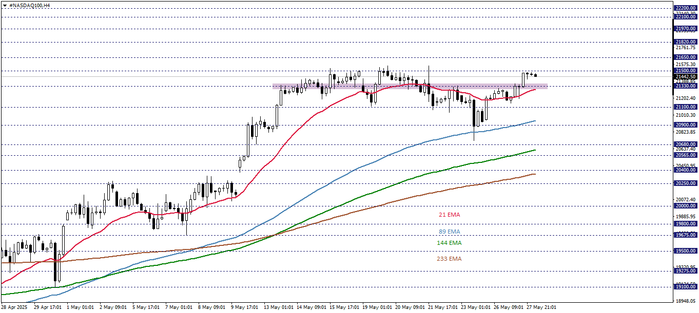
Task: Select the 19675.00 price level label
Action: (686, 235)
